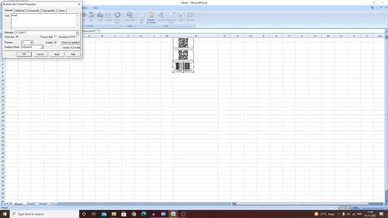Image resolution: width=388 pixels, height=218 pixels.
Task: Click OK in the properties dialog
Action: click(24, 54)
